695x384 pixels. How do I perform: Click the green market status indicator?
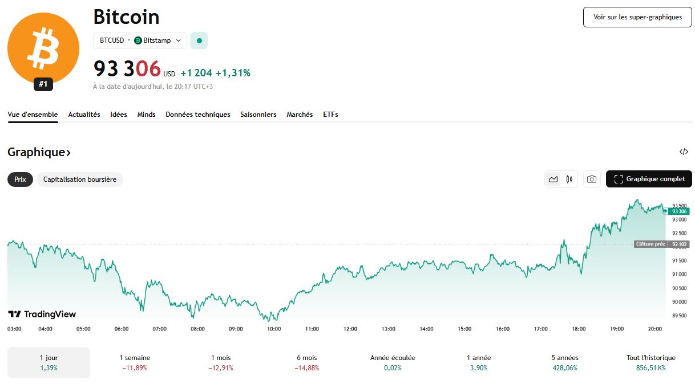tap(199, 40)
